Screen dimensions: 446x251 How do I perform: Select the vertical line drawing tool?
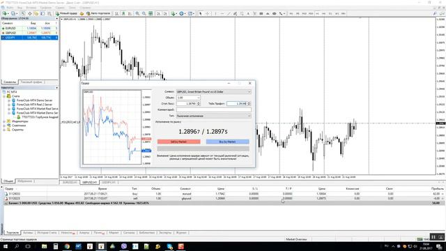pos(215,13)
